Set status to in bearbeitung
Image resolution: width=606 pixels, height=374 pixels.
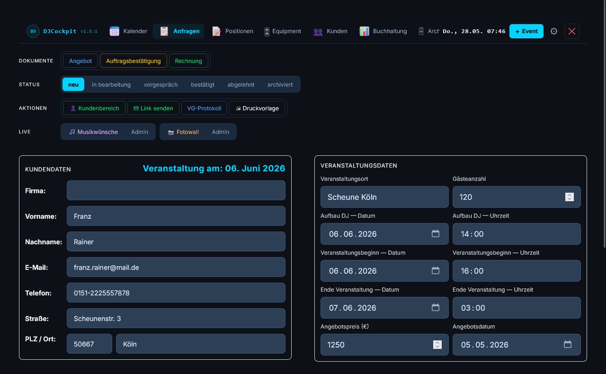point(111,84)
